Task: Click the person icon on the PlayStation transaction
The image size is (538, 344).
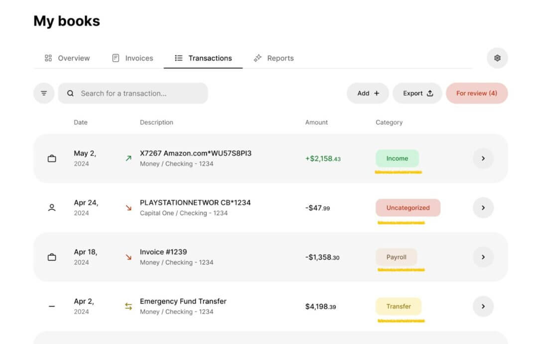Action: 52,208
